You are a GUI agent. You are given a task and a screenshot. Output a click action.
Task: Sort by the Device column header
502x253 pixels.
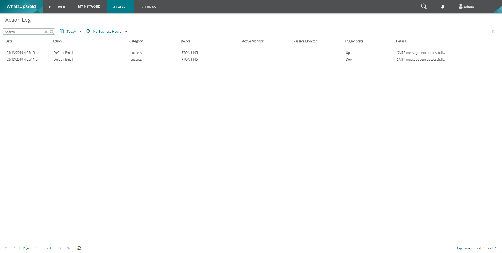click(x=185, y=41)
